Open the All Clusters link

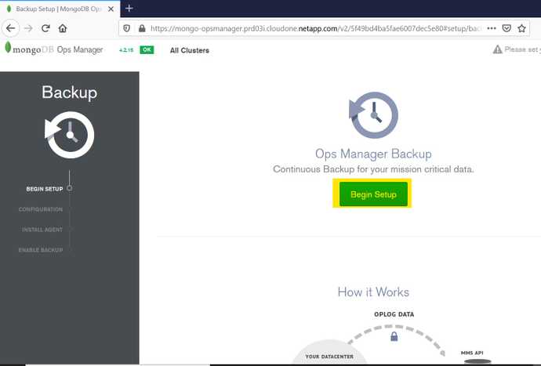(190, 50)
